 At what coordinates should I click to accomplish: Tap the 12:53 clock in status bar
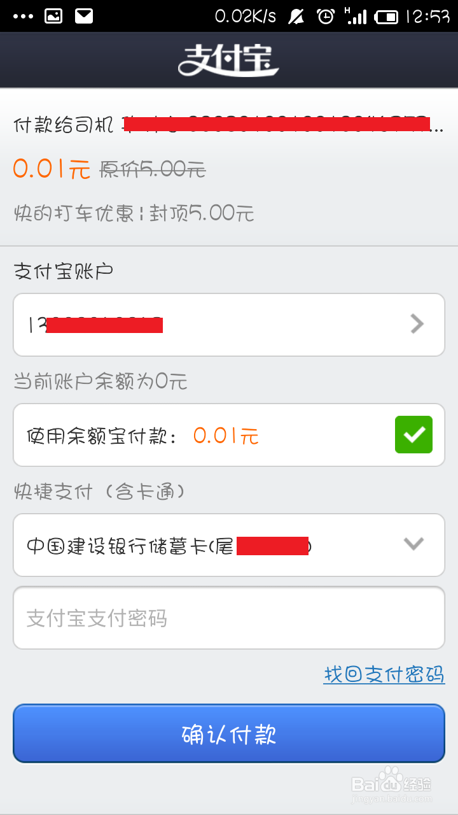coord(427,17)
